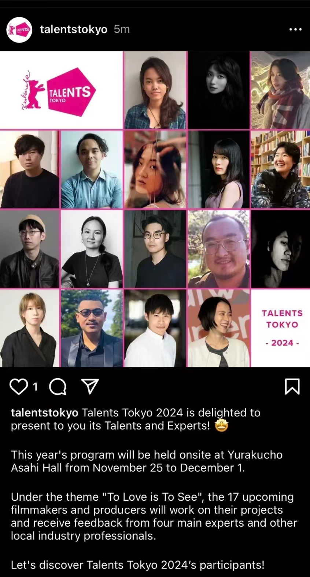This screenshot has width=310, height=577.
Task: Tap the Berlinale Talents Tokyo logo tile
Action: 61,90
